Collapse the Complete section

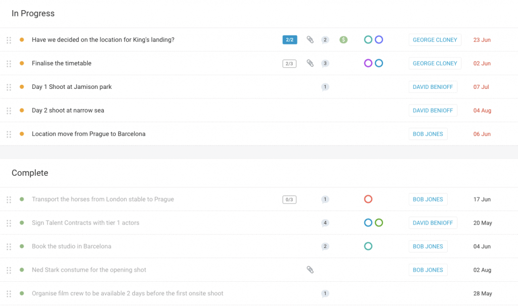point(29,173)
